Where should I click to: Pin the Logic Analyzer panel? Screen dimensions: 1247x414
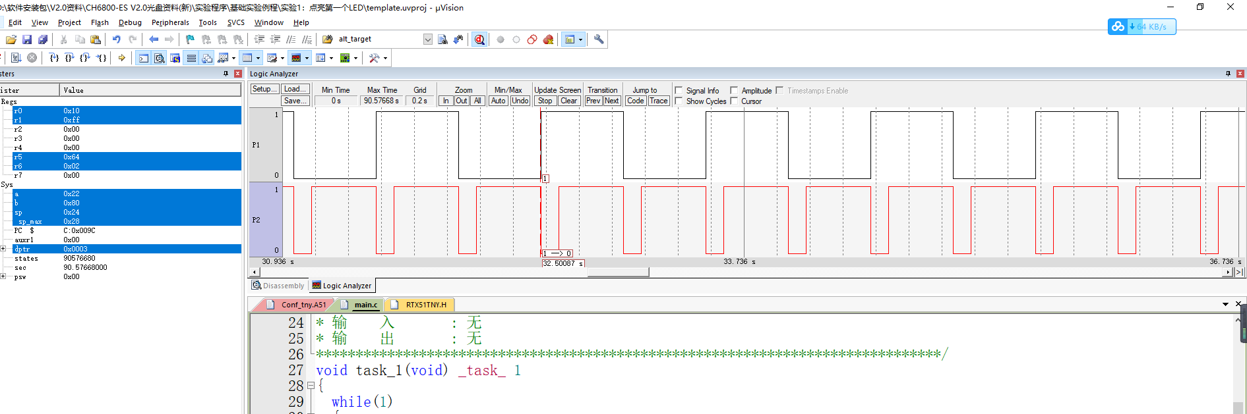(1228, 74)
